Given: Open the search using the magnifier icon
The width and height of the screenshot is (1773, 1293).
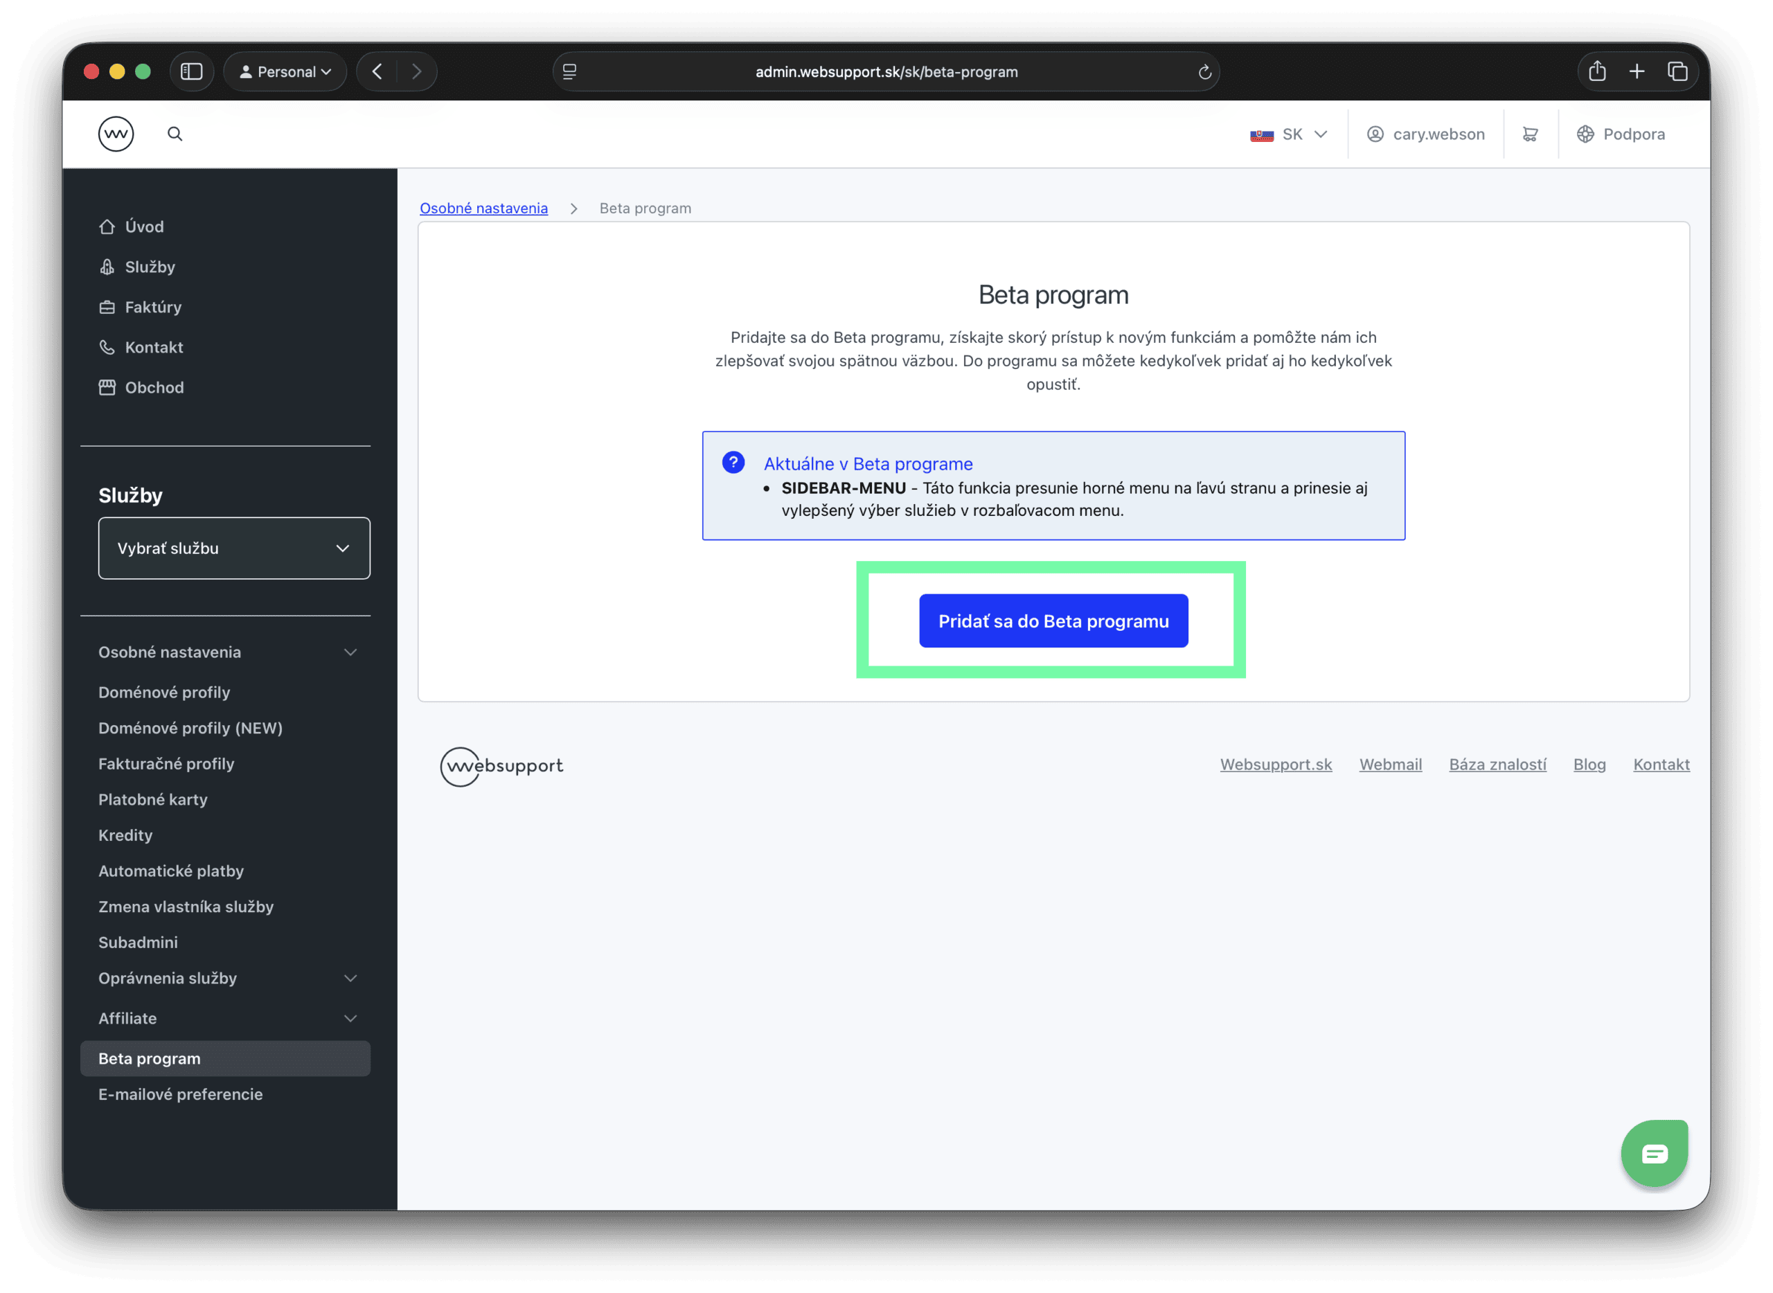Looking at the screenshot, I should coord(175,133).
